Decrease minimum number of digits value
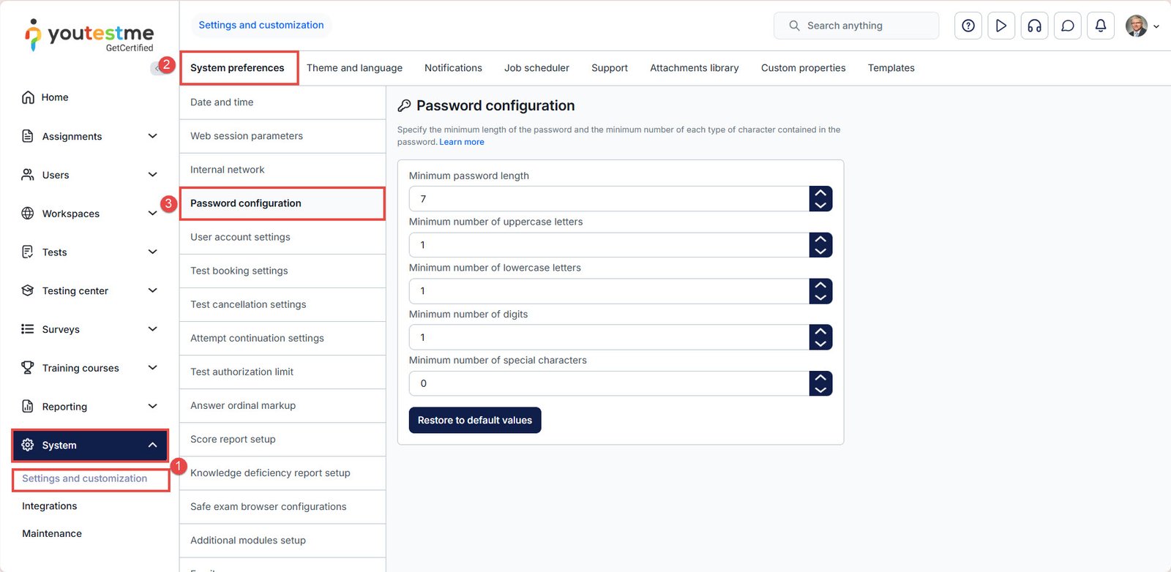This screenshot has width=1171, height=572. tap(820, 344)
